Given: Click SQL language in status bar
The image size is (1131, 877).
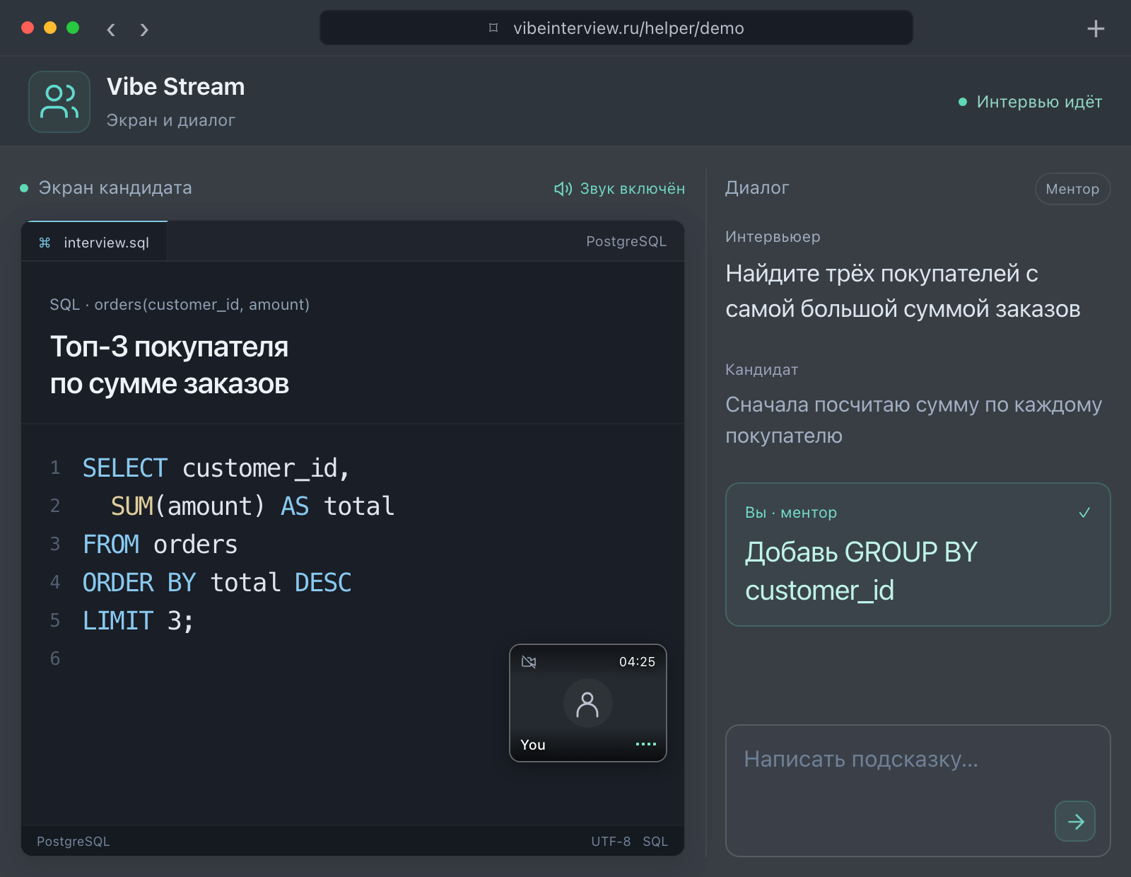Looking at the screenshot, I should click(655, 842).
